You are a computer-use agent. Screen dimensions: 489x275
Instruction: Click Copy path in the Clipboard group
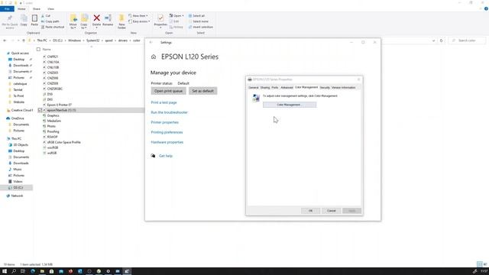click(x=50, y=21)
